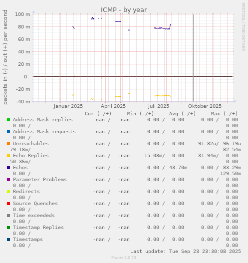The height and width of the screenshot is (263, 248).
Task: Click the '80 m' y-axis label
Action: [x=24, y=26]
